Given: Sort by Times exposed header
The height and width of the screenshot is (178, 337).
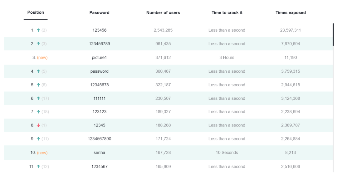Looking at the screenshot, I should (291, 13).
